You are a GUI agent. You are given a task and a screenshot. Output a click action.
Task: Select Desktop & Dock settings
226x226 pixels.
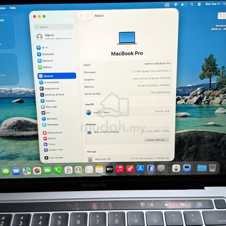52,95
